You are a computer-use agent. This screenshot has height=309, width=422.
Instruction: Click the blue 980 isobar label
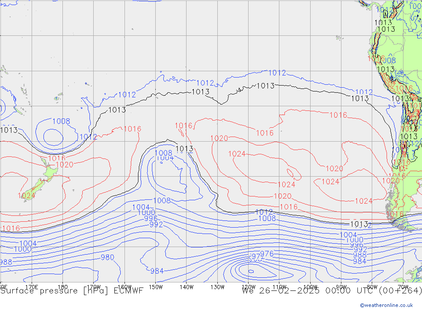pyautogui.click(x=107, y=258)
